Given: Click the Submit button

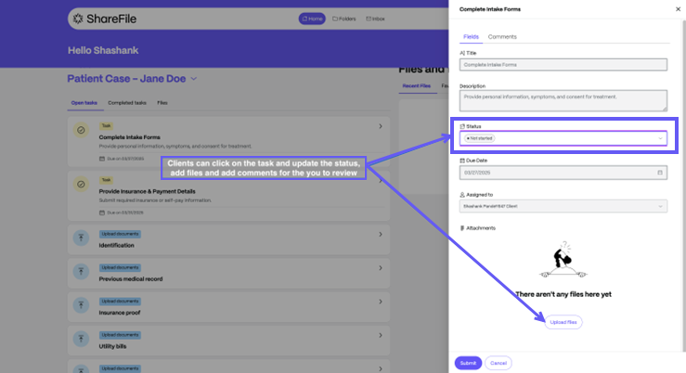Looking at the screenshot, I should pos(468,363).
